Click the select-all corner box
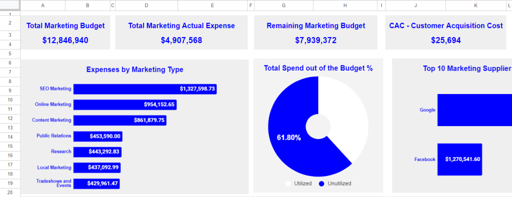The width and height of the screenshot is (512, 197). (x=10, y=5)
